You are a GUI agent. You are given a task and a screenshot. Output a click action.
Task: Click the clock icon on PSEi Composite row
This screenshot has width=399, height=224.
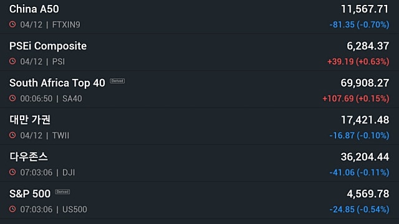[12, 61]
